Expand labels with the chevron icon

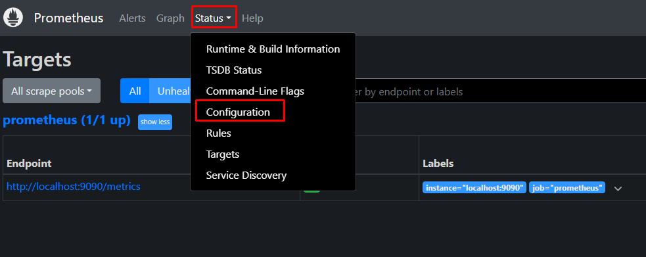coord(618,189)
